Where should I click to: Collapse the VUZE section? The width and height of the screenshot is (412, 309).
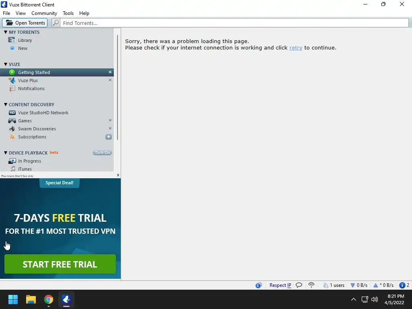(6, 64)
